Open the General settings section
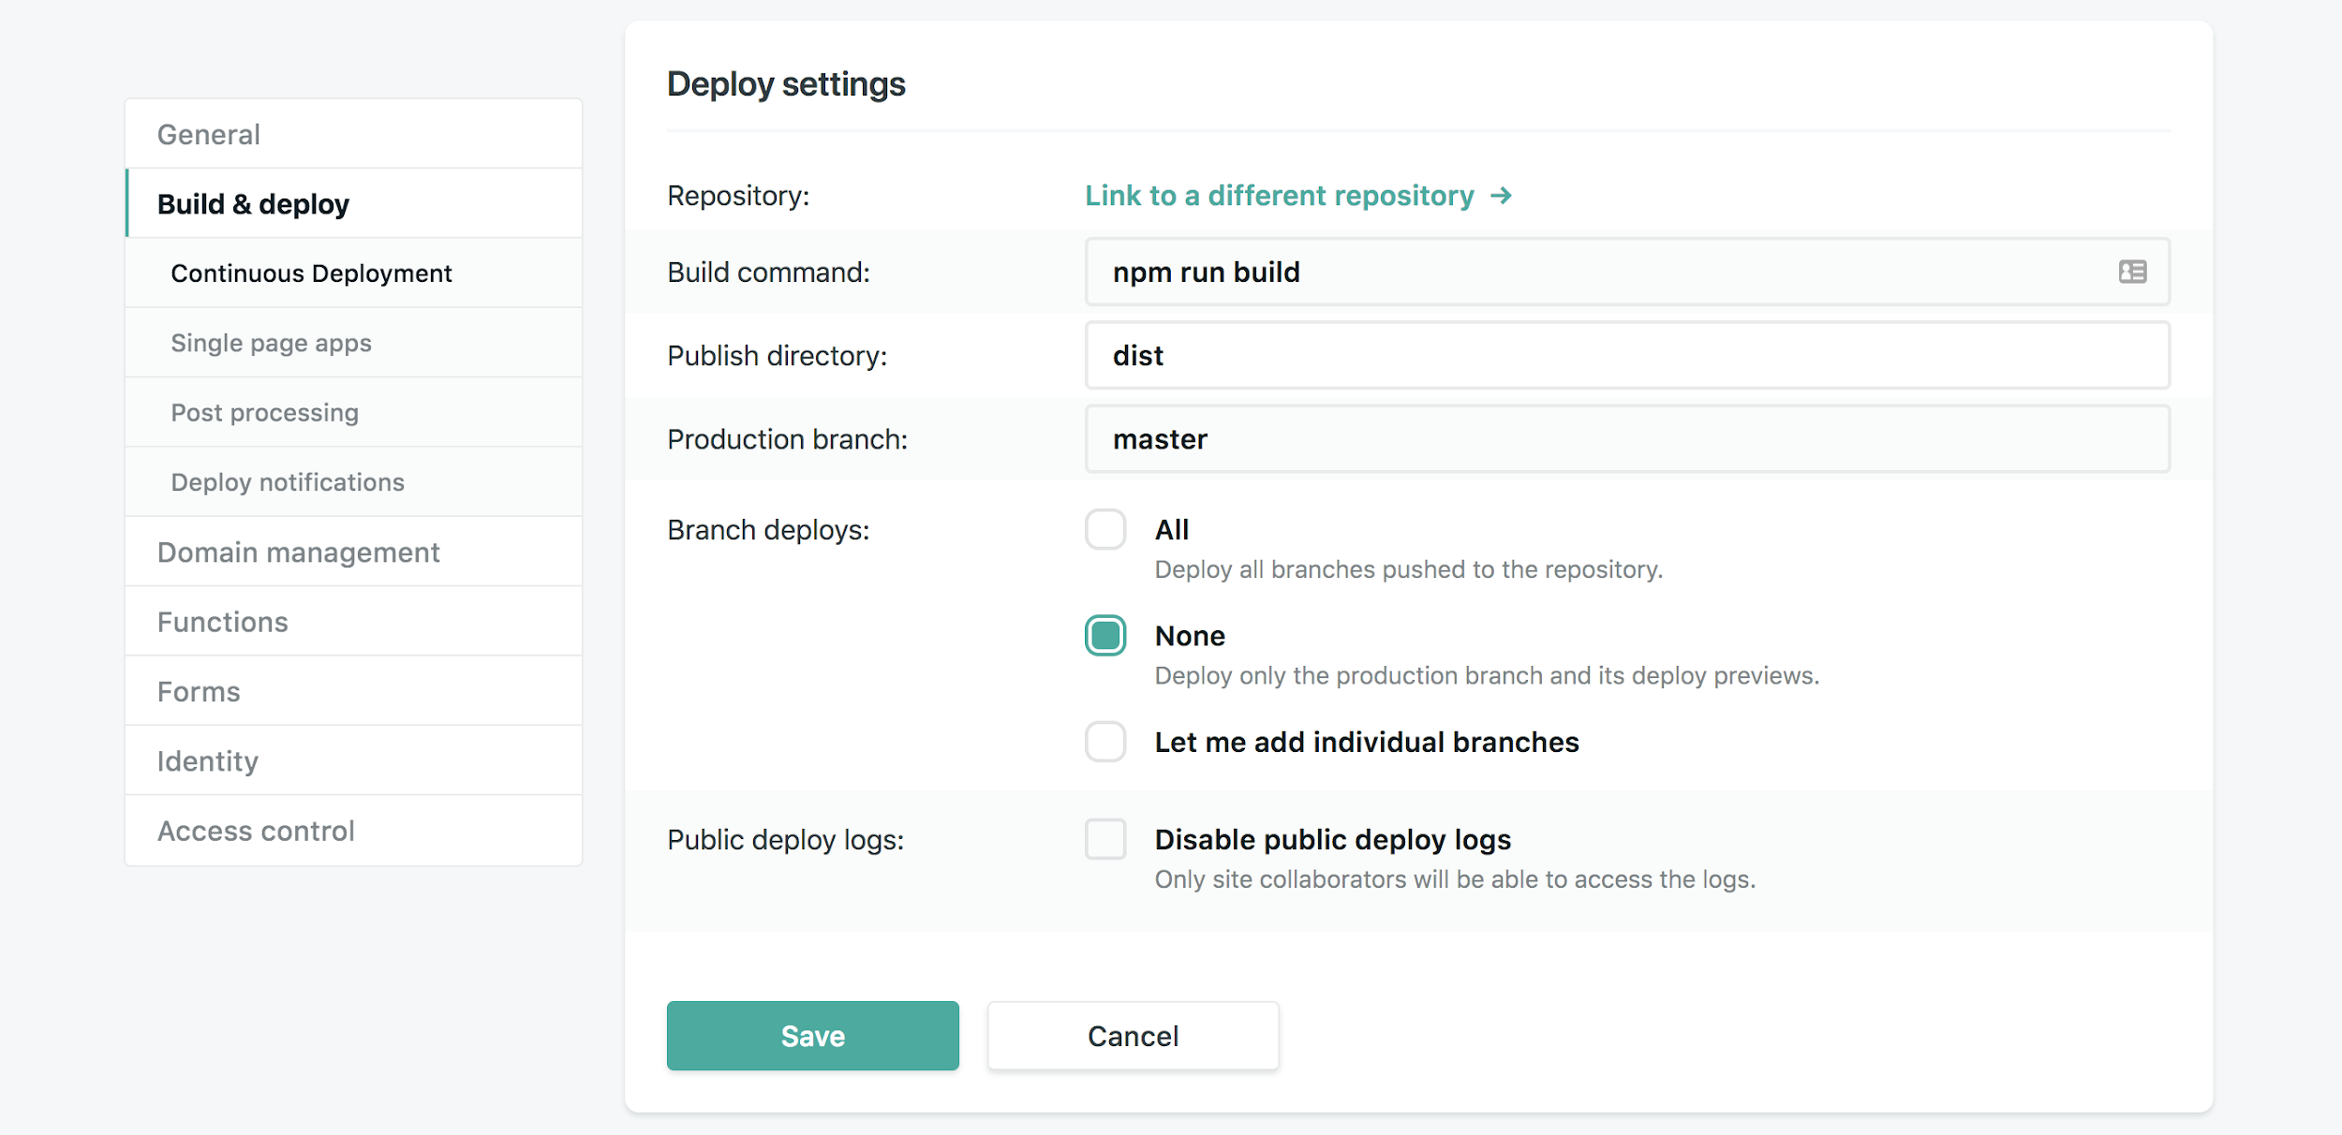The height and width of the screenshot is (1135, 2342). click(209, 135)
